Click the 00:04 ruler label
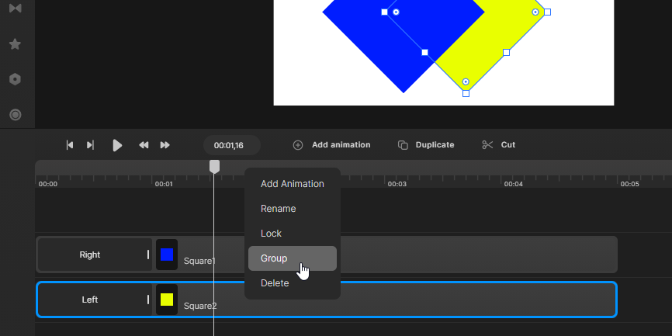The height and width of the screenshot is (336, 672). pos(513,184)
